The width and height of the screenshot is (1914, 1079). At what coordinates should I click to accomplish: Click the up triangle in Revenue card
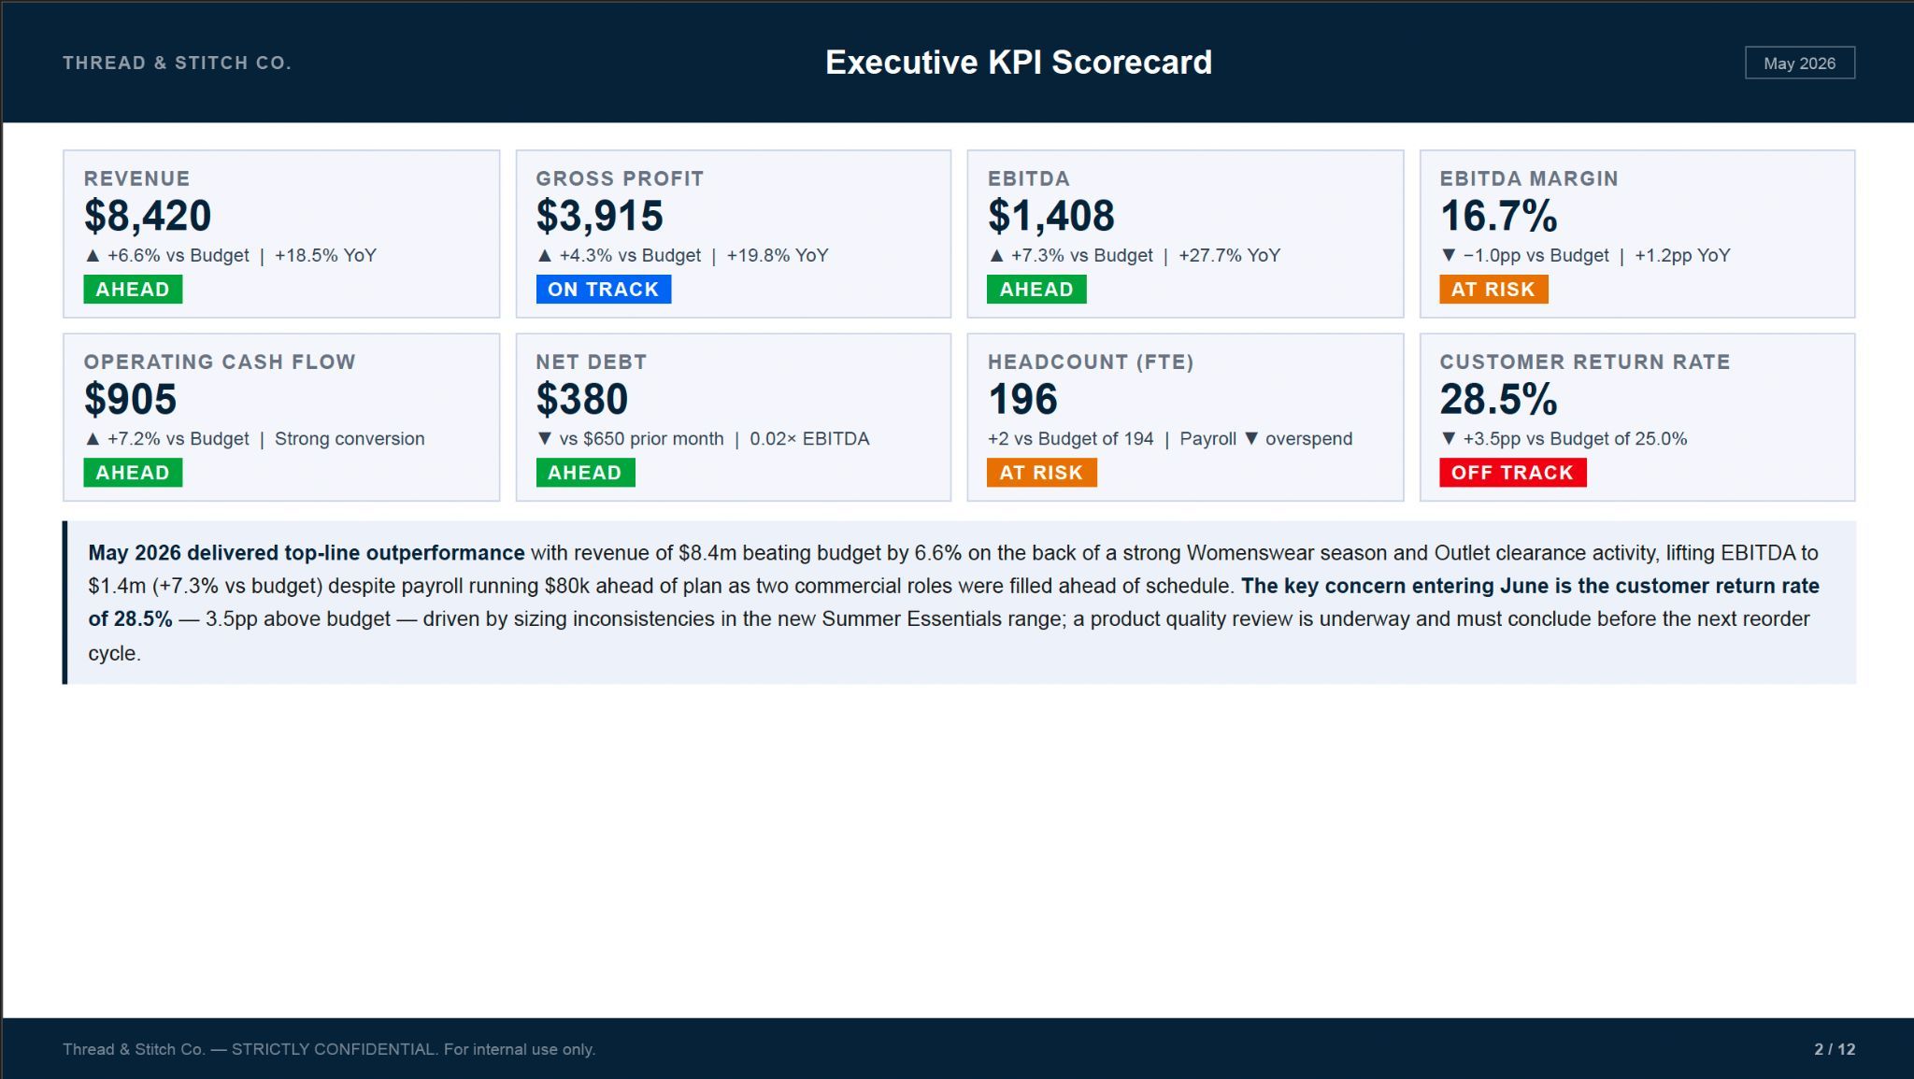pos(92,255)
